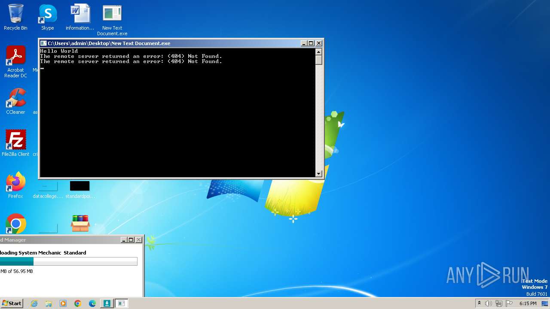Click the System Mechanic download progress bar
This screenshot has width=550, height=309.
69,261
